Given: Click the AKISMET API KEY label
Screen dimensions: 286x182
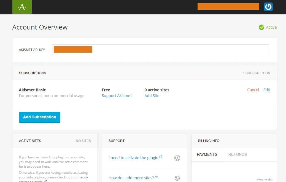Looking at the screenshot, I should click(32, 50).
